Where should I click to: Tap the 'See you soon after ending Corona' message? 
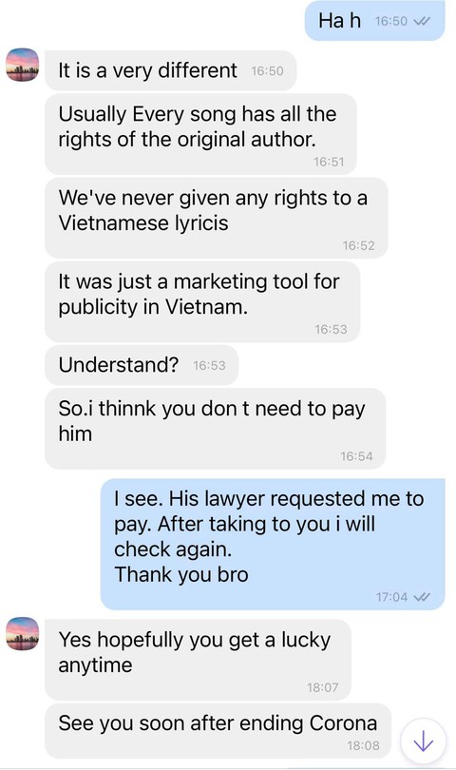coord(218,731)
